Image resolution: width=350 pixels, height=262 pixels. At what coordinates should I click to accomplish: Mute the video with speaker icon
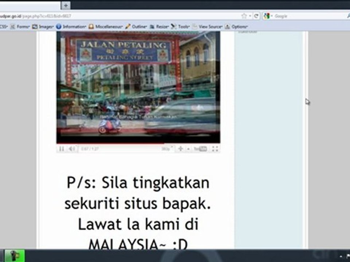tap(72, 148)
